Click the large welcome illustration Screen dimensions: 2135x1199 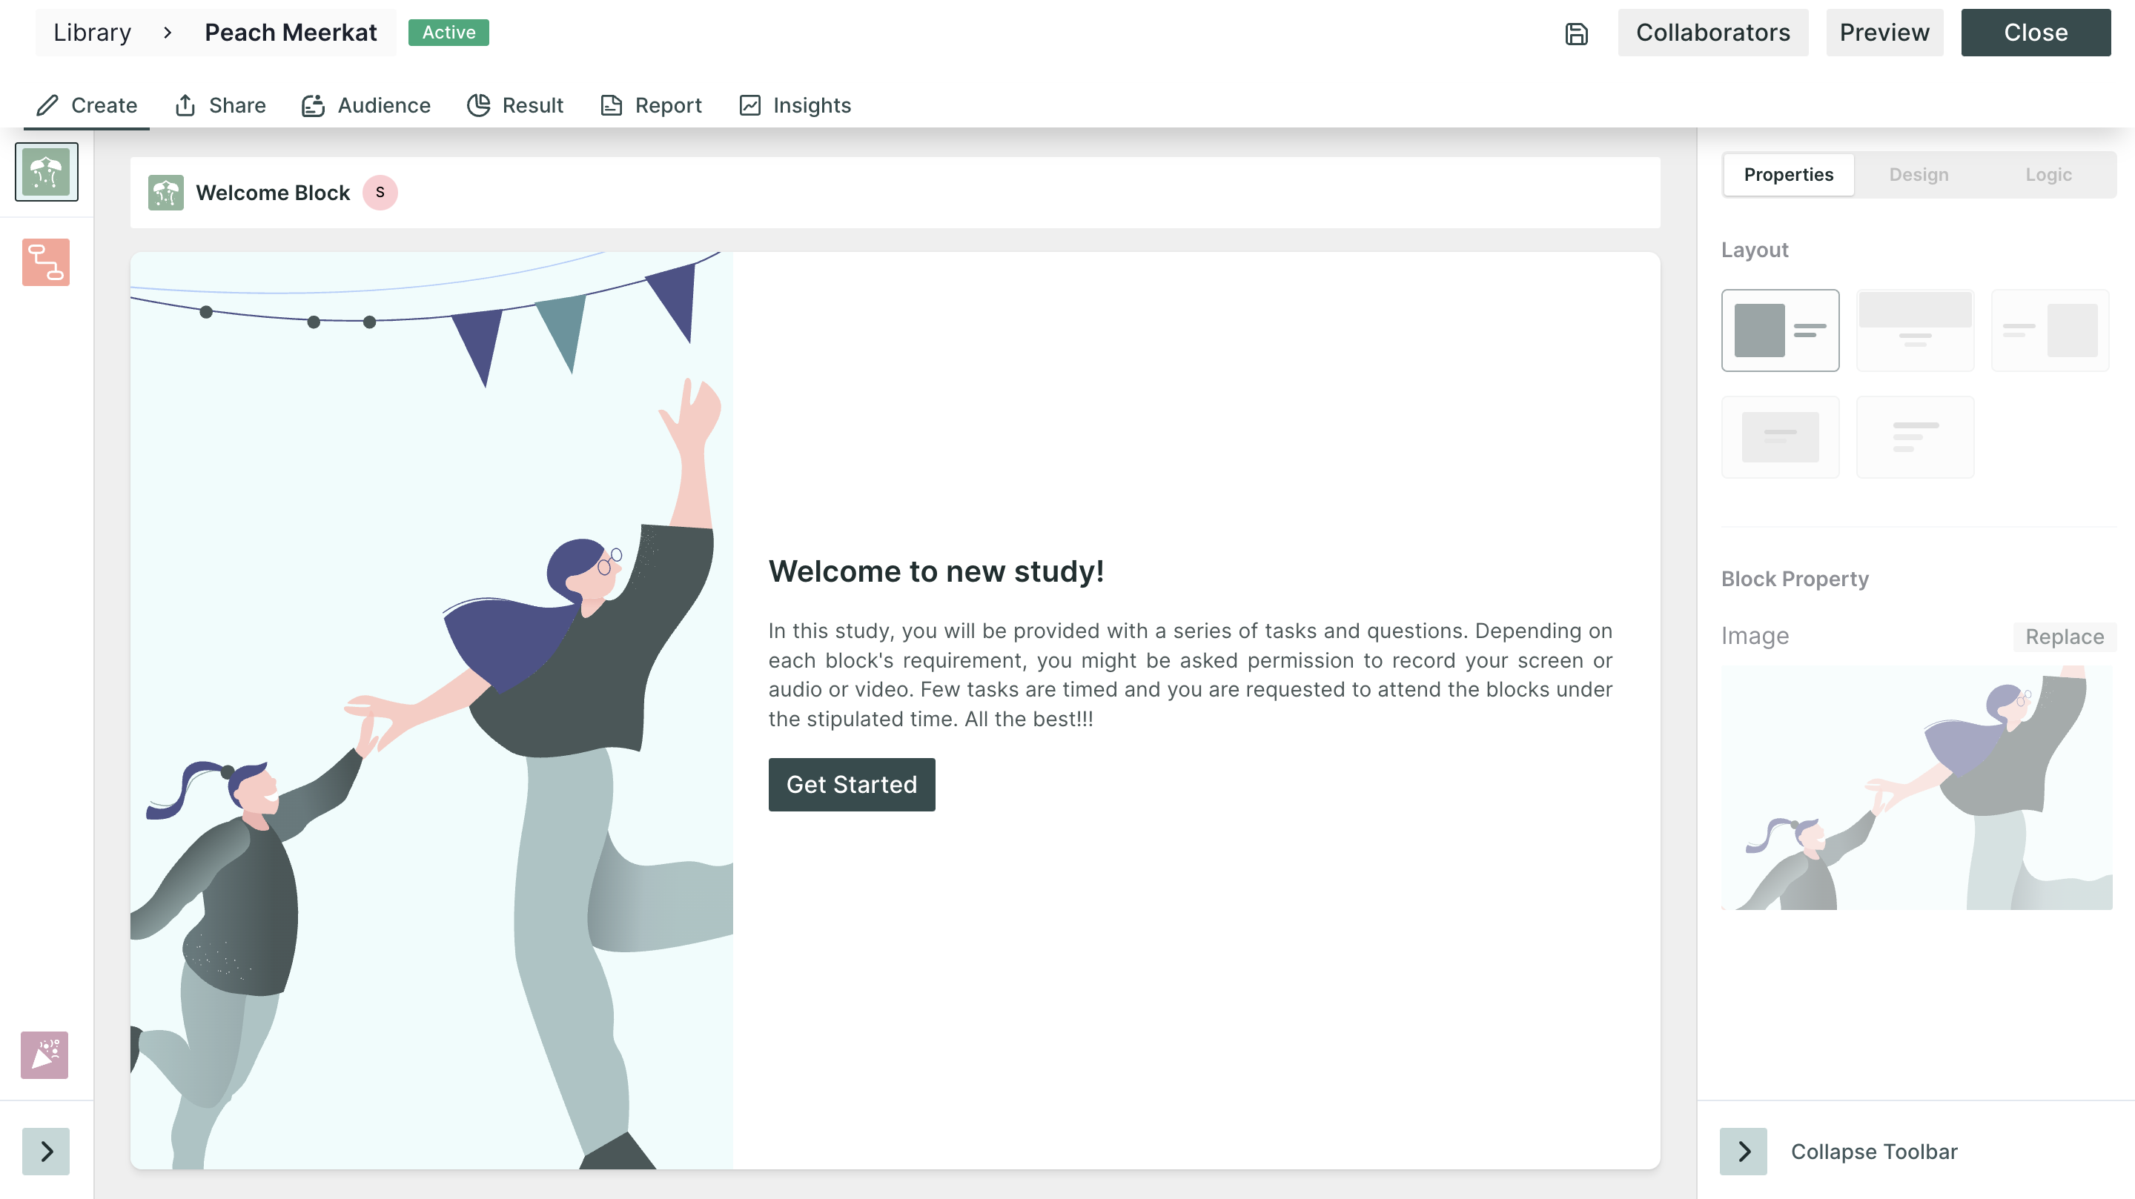431,710
